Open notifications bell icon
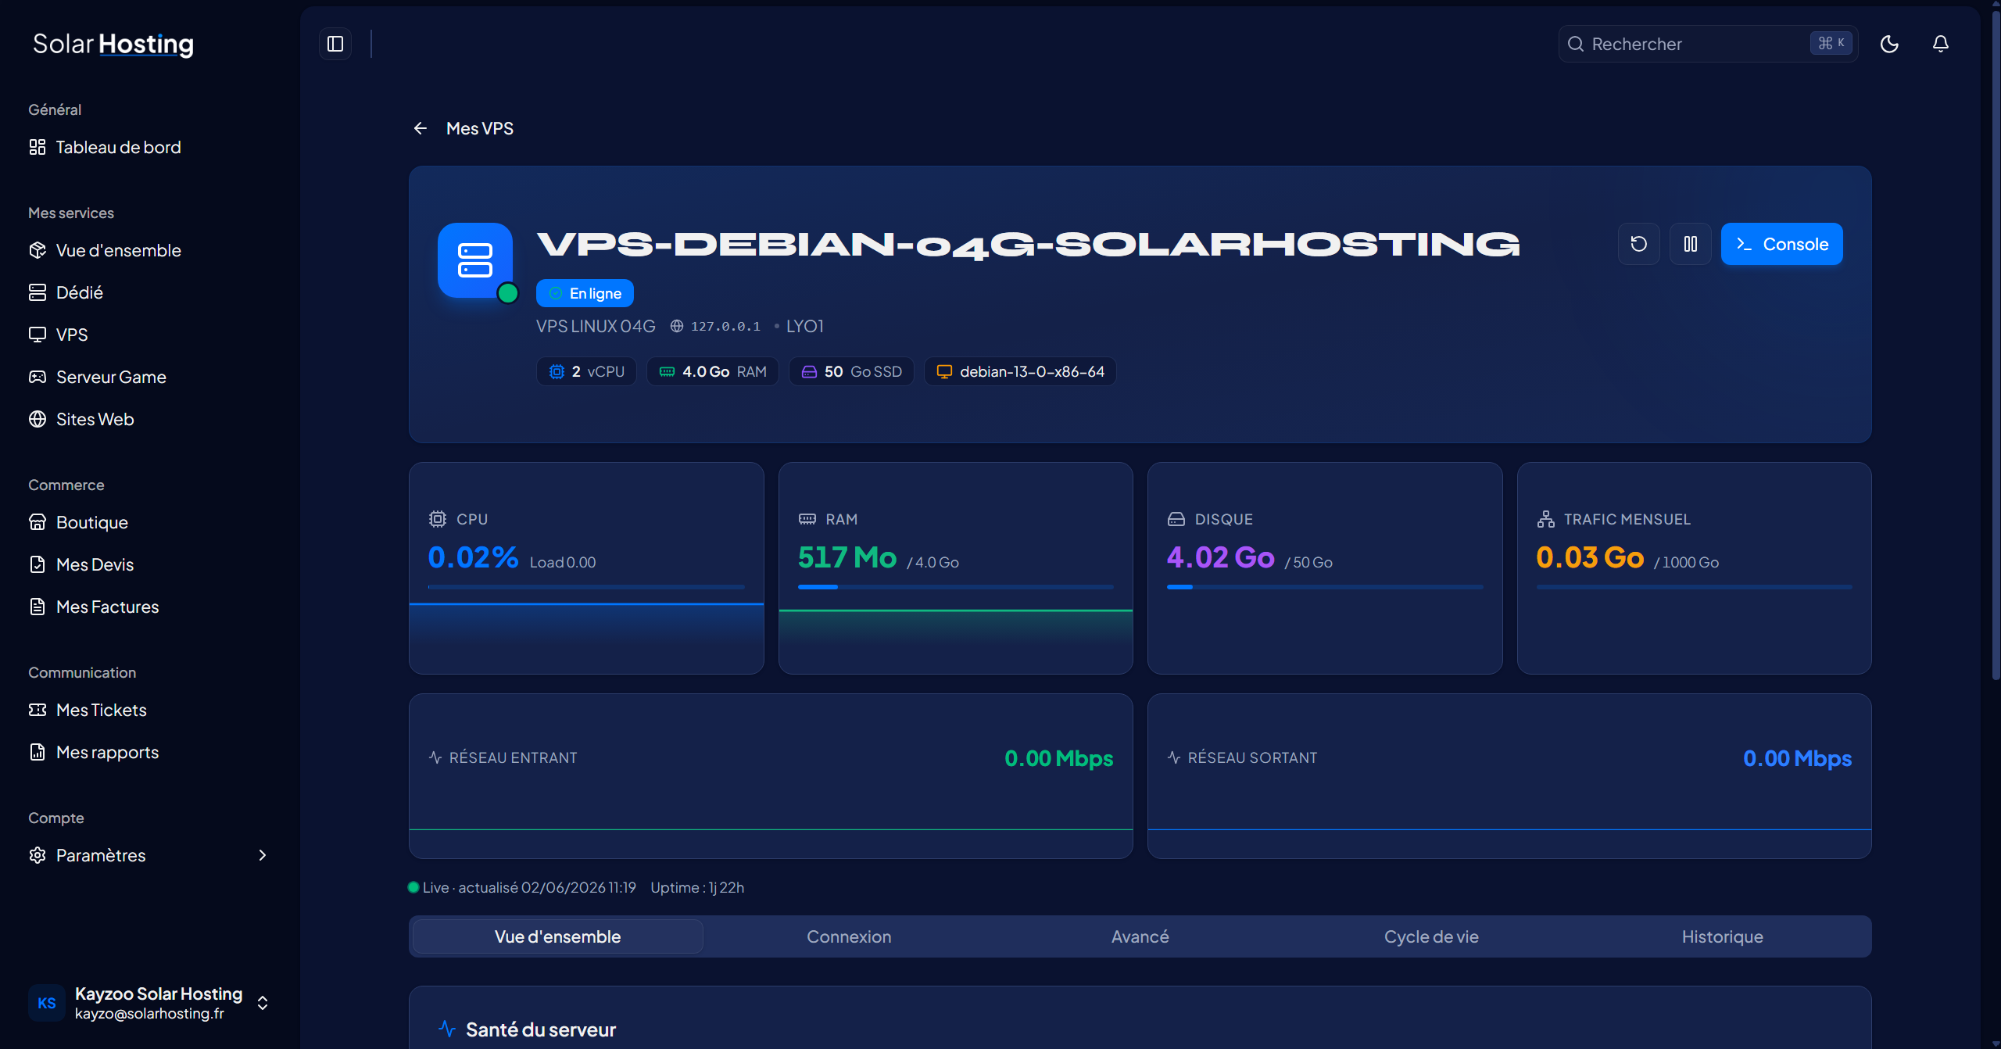The width and height of the screenshot is (2001, 1049). coord(1941,44)
